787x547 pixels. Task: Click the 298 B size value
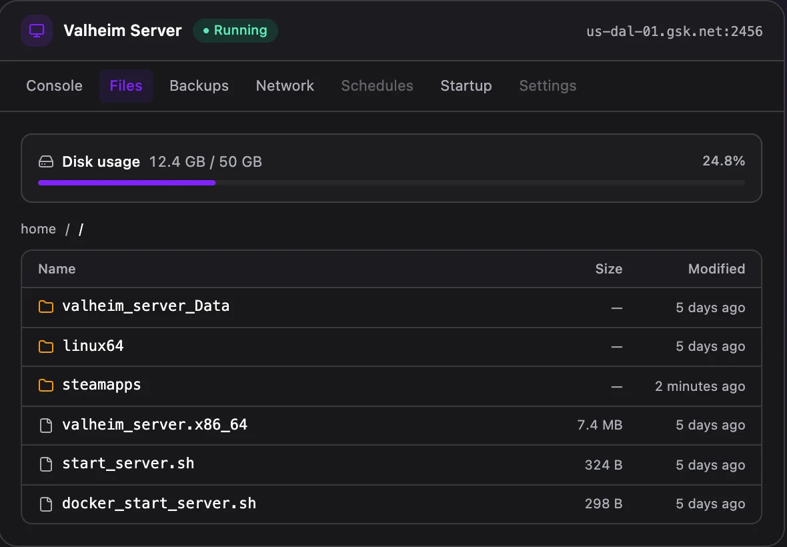pos(604,504)
